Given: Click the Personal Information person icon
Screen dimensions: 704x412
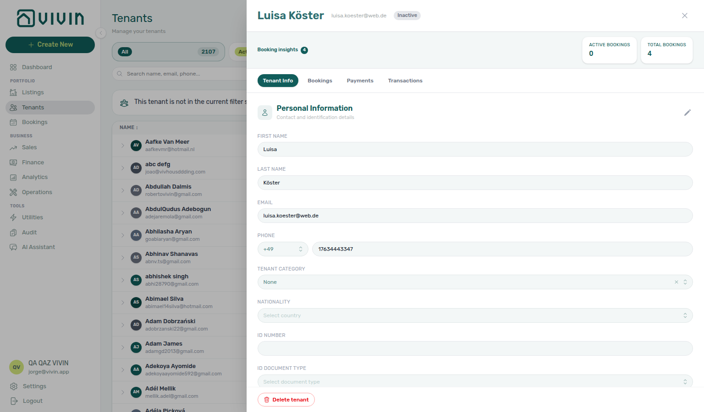Looking at the screenshot, I should 265,113.
